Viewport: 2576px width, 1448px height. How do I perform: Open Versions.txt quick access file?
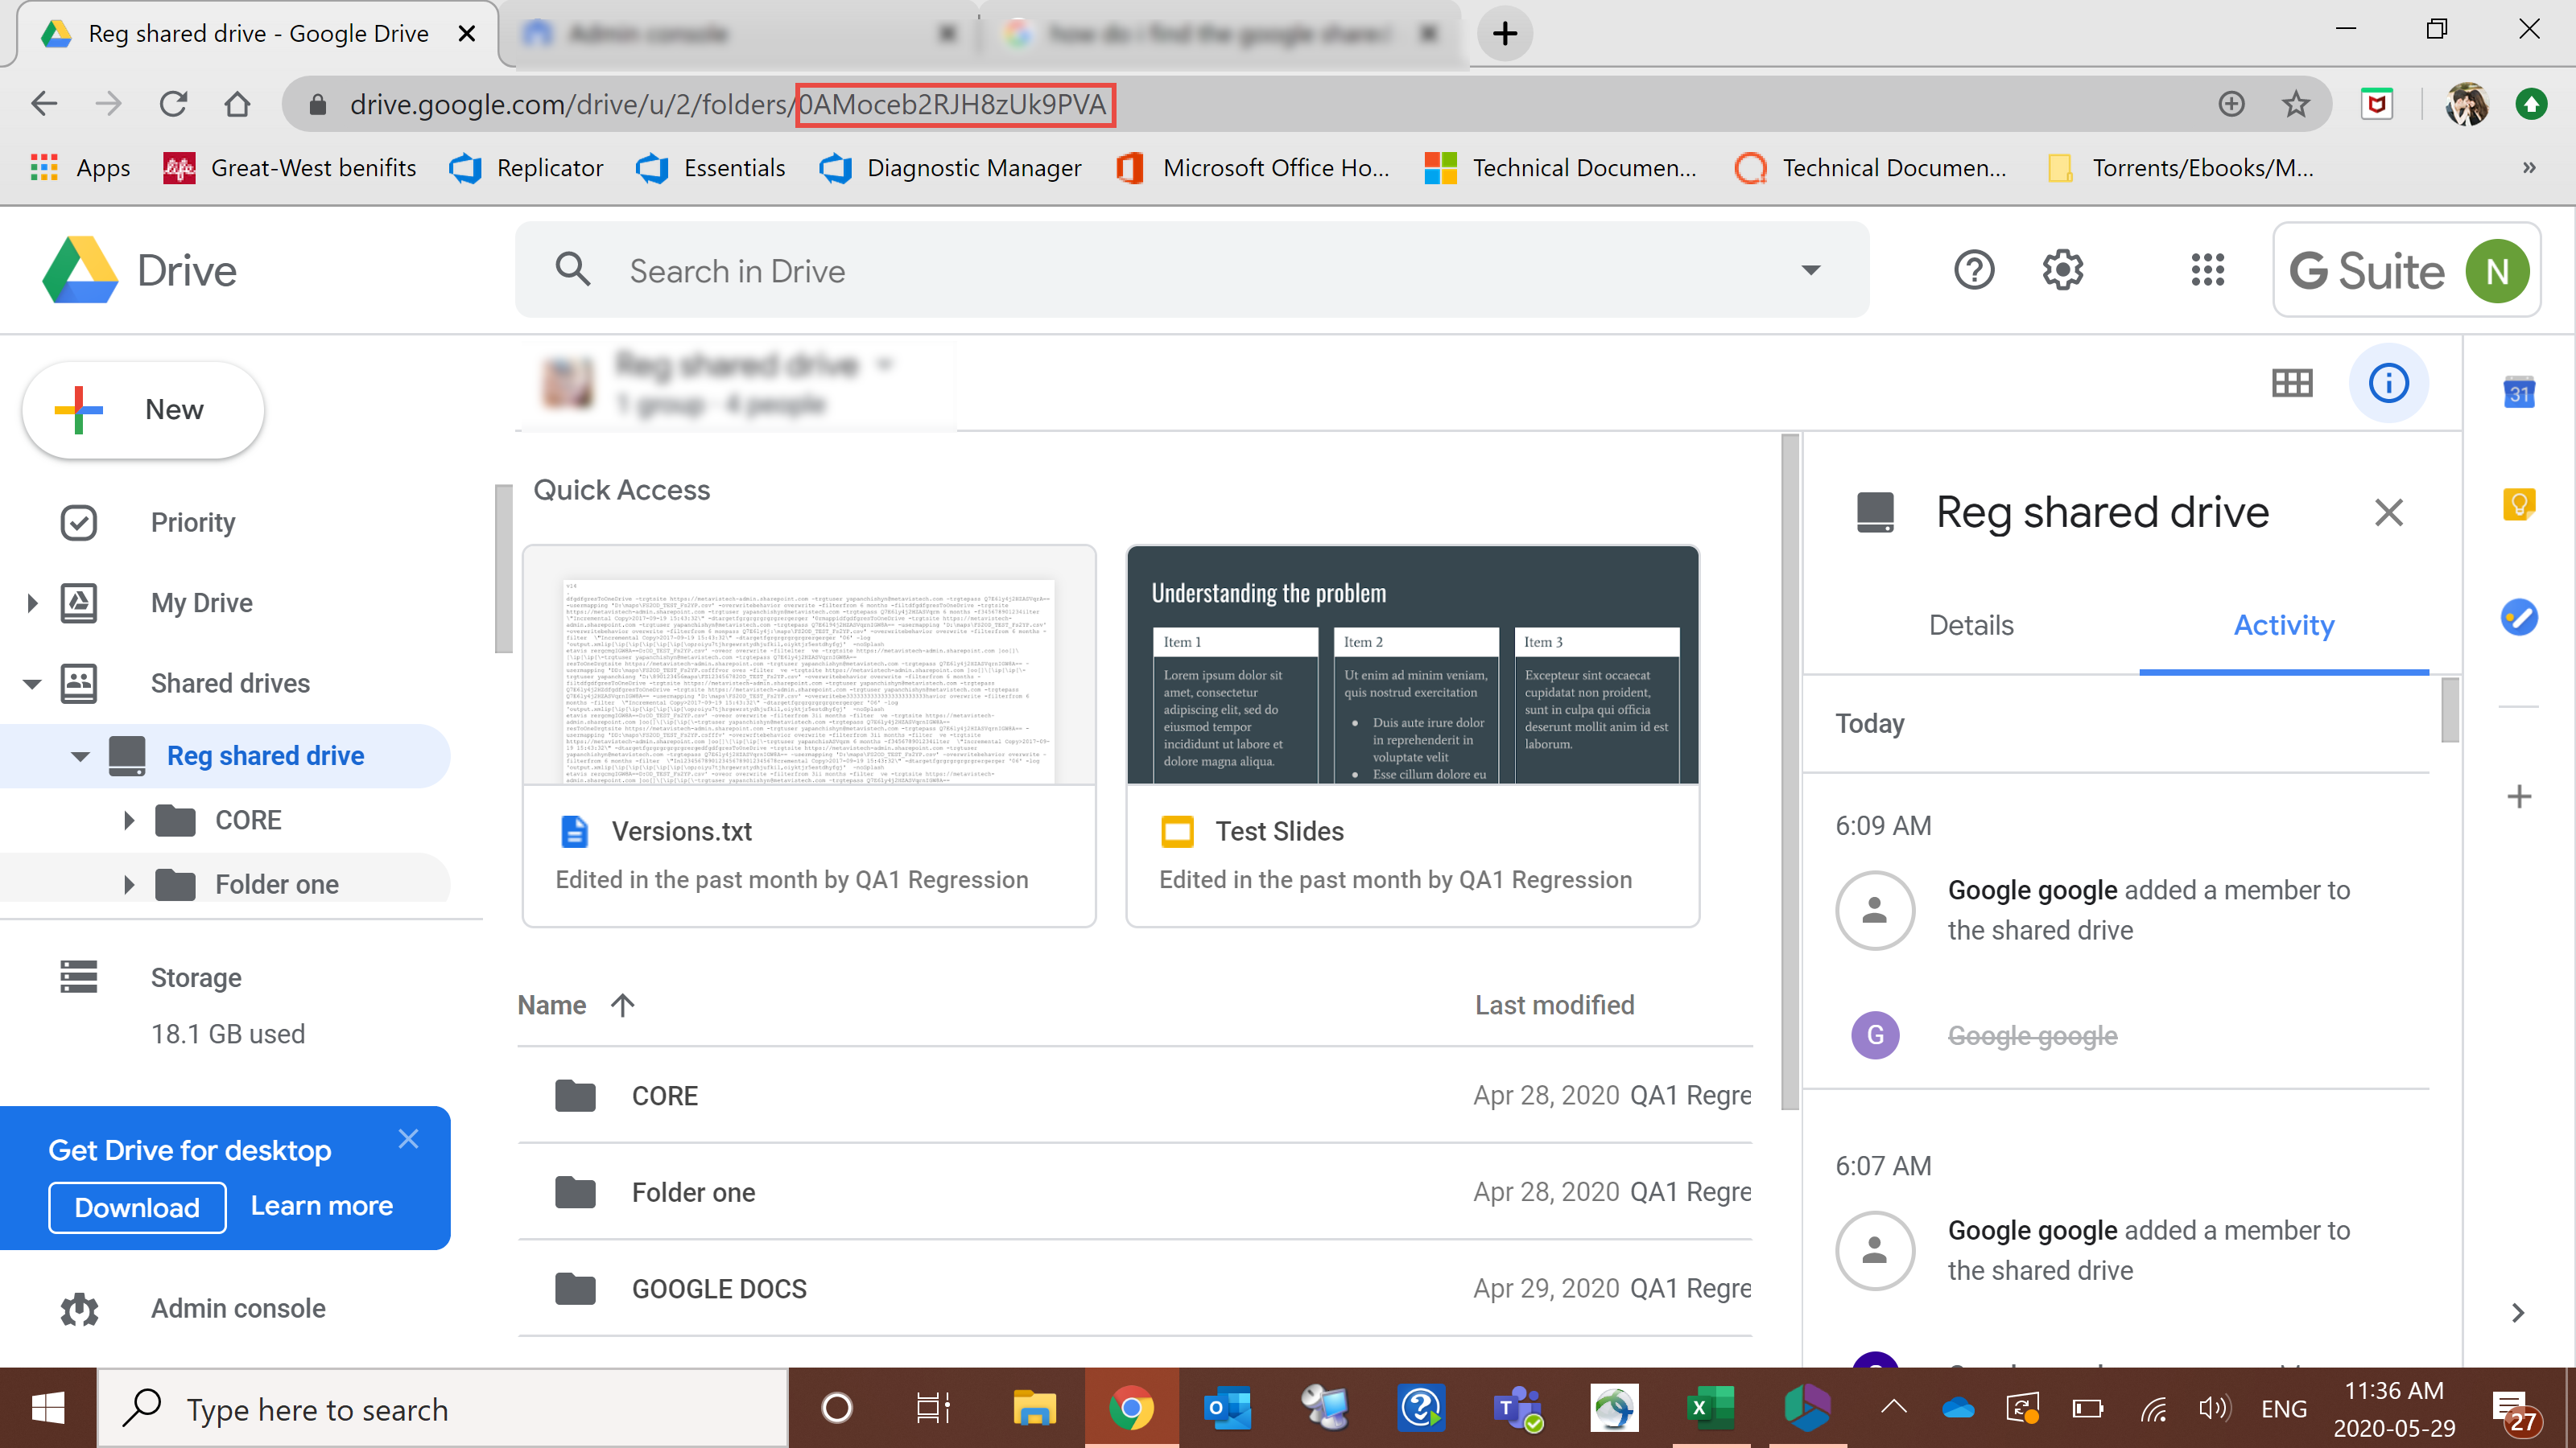pos(805,732)
